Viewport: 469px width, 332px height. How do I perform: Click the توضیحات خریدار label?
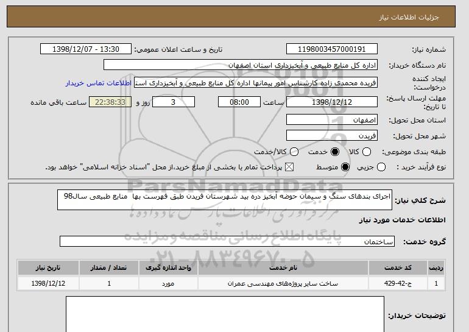coord(417,316)
